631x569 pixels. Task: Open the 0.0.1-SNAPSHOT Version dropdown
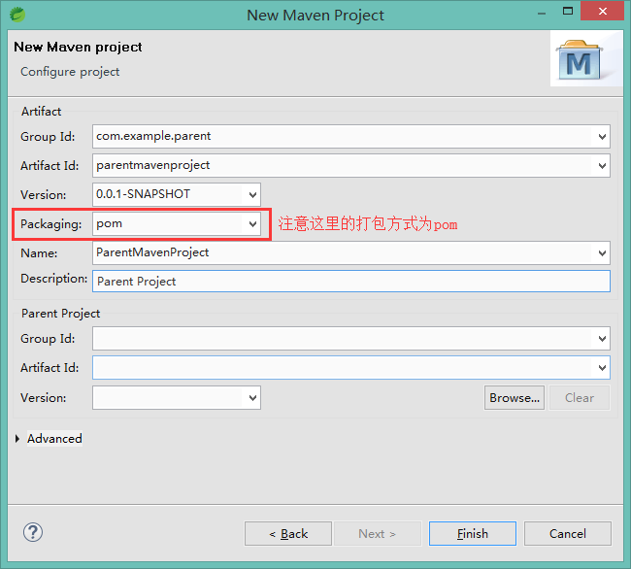tap(252, 195)
